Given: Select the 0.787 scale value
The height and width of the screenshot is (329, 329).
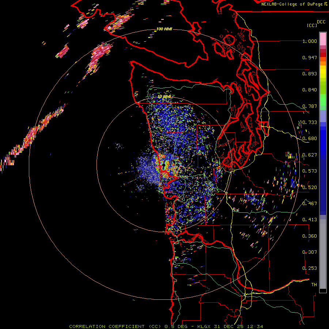Looking at the screenshot, I should coord(310,106).
